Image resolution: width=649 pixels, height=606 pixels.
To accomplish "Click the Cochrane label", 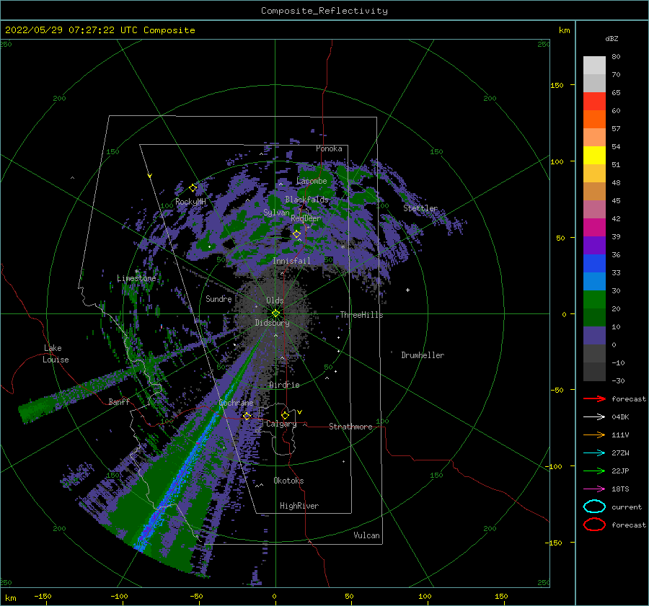I will click(x=236, y=403).
